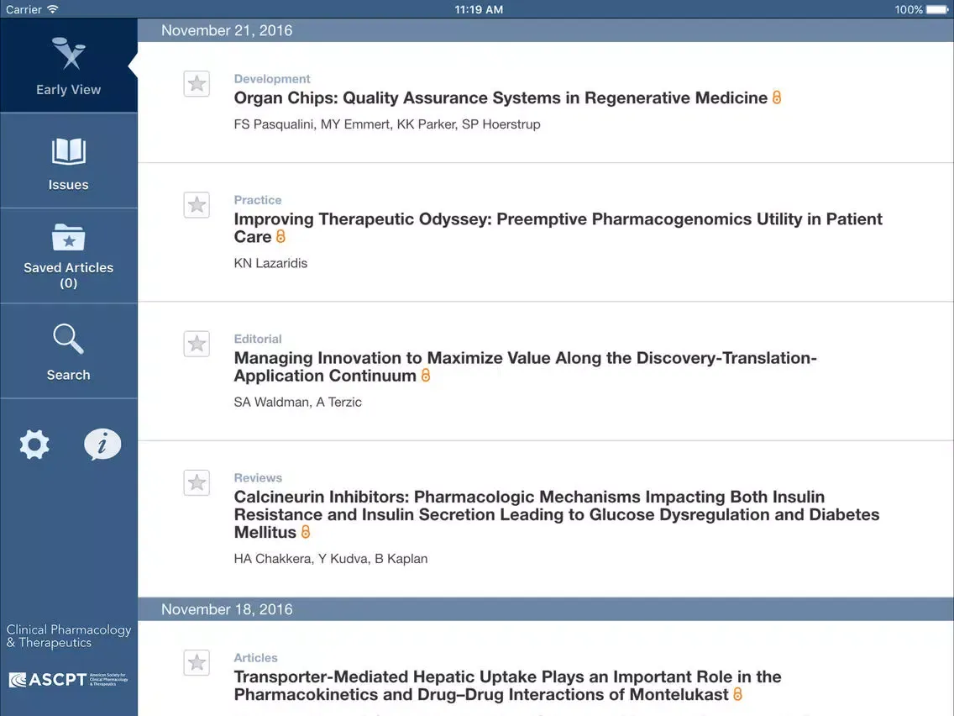Bookmark the KN Lazaridis Practice article
The image size is (954, 716).
197,204
